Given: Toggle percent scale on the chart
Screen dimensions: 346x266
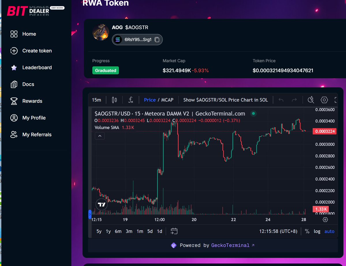Looking at the screenshot, I should tap(307, 231).
